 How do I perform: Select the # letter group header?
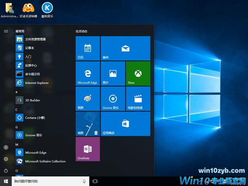click(x=16, y=92)
